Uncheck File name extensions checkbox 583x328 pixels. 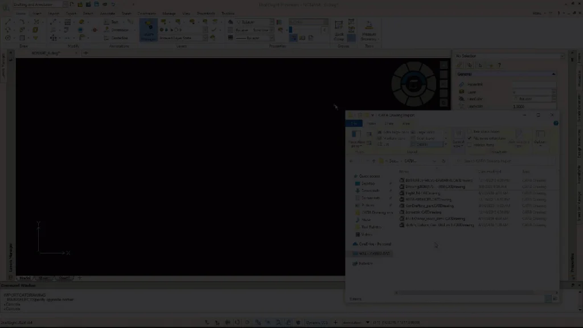pos(470,138)
